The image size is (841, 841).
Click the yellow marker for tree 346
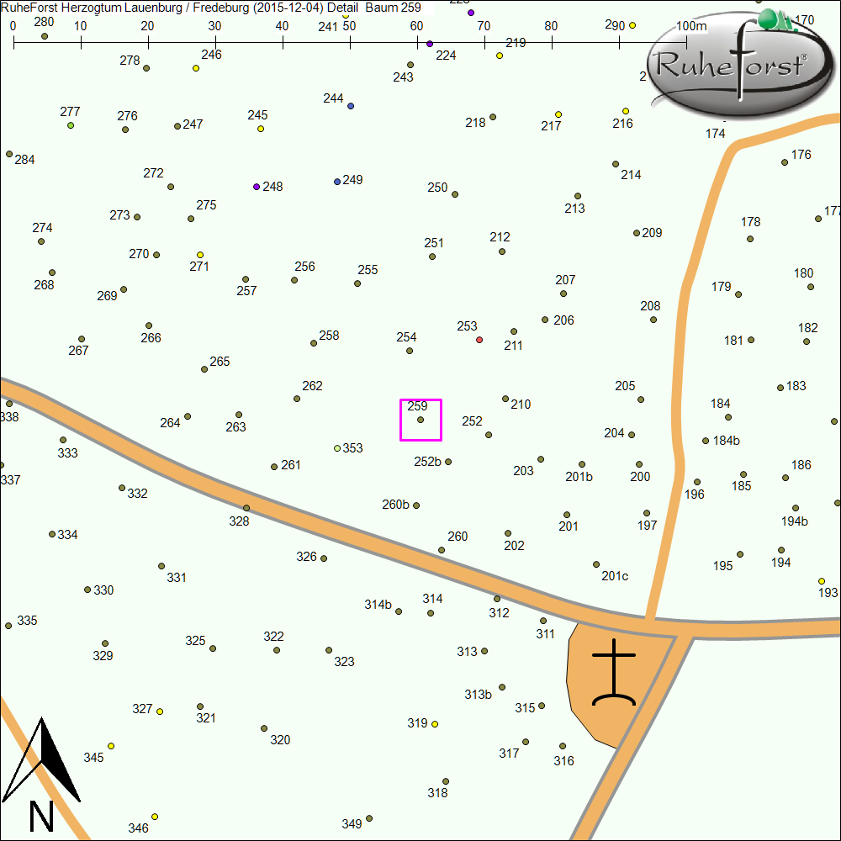coord(155,817)
